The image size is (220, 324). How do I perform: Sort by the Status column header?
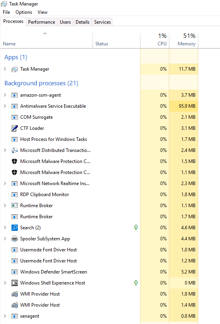[116, 40]
